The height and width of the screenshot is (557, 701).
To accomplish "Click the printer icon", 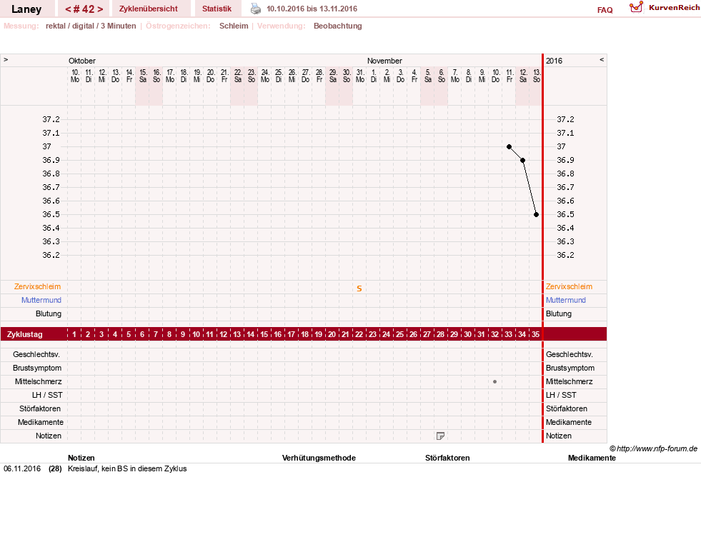I will (x=256, y=9).
